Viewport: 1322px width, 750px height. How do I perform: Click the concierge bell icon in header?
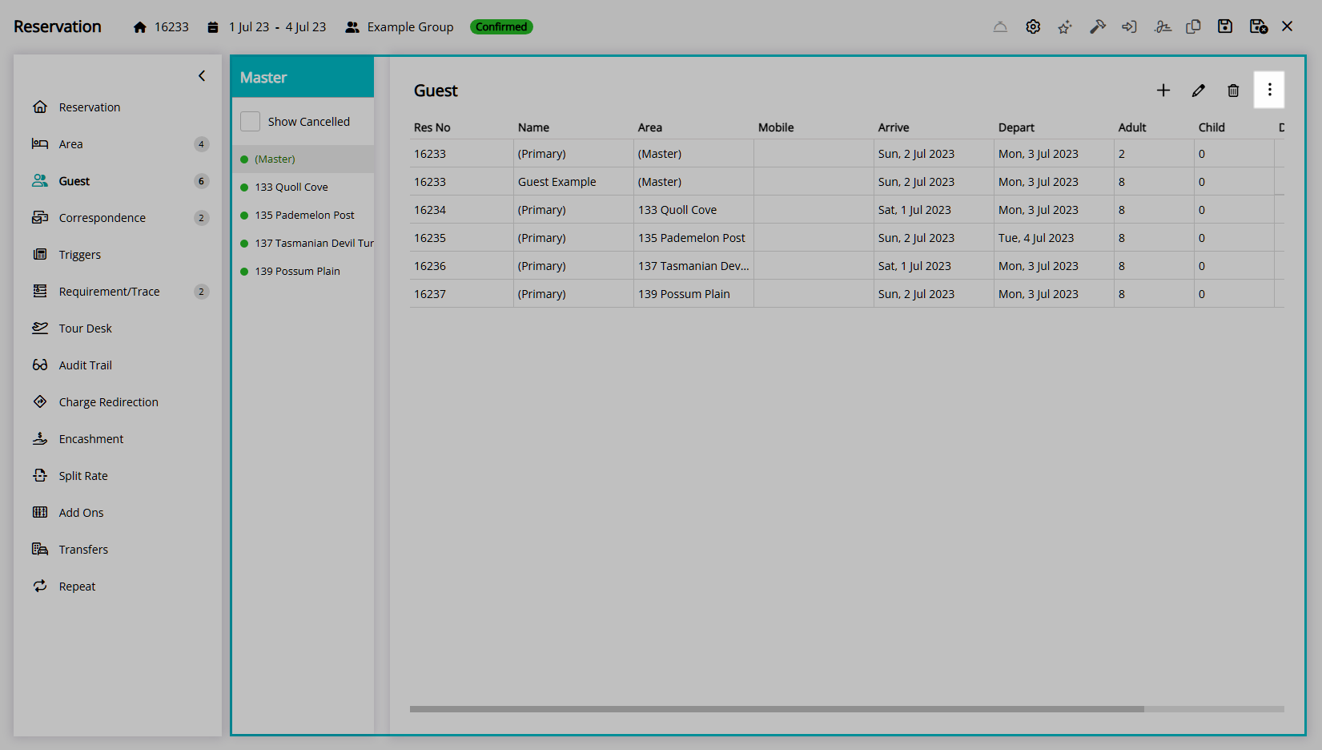point(1000,27)
